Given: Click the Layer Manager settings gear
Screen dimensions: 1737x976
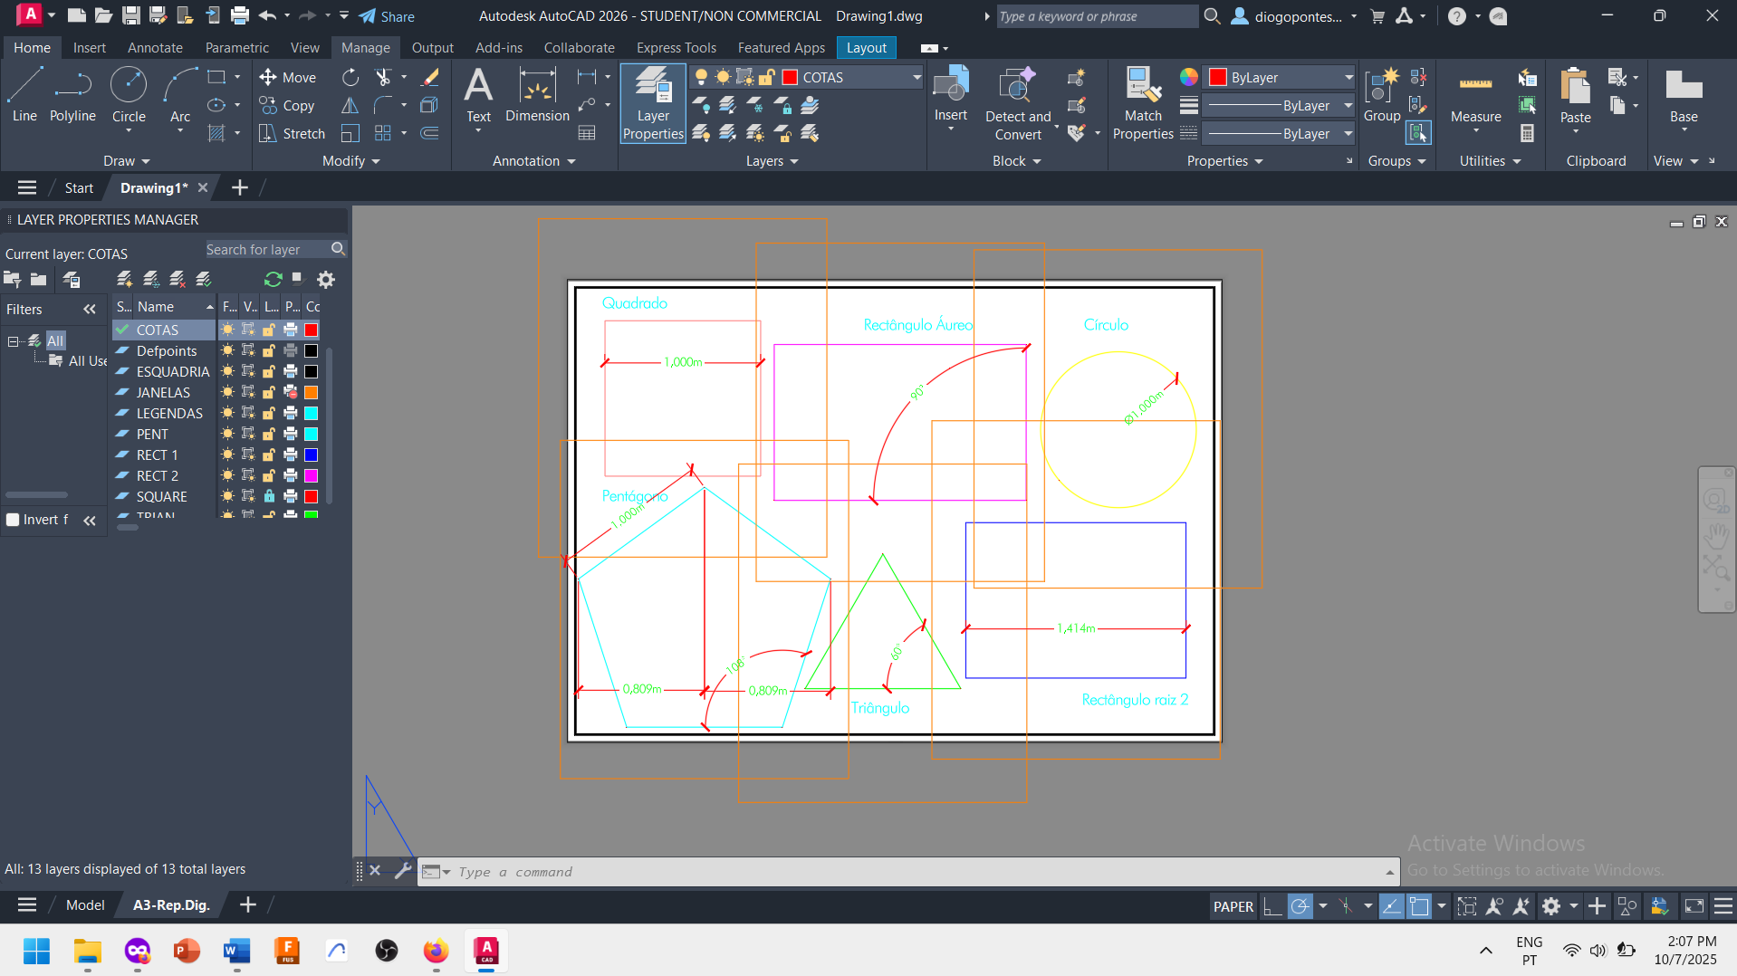Looking at the screenshot, I should (326, 280).
